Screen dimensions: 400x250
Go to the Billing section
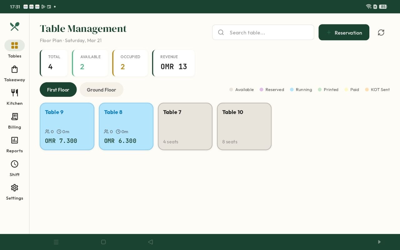point(14,121)
